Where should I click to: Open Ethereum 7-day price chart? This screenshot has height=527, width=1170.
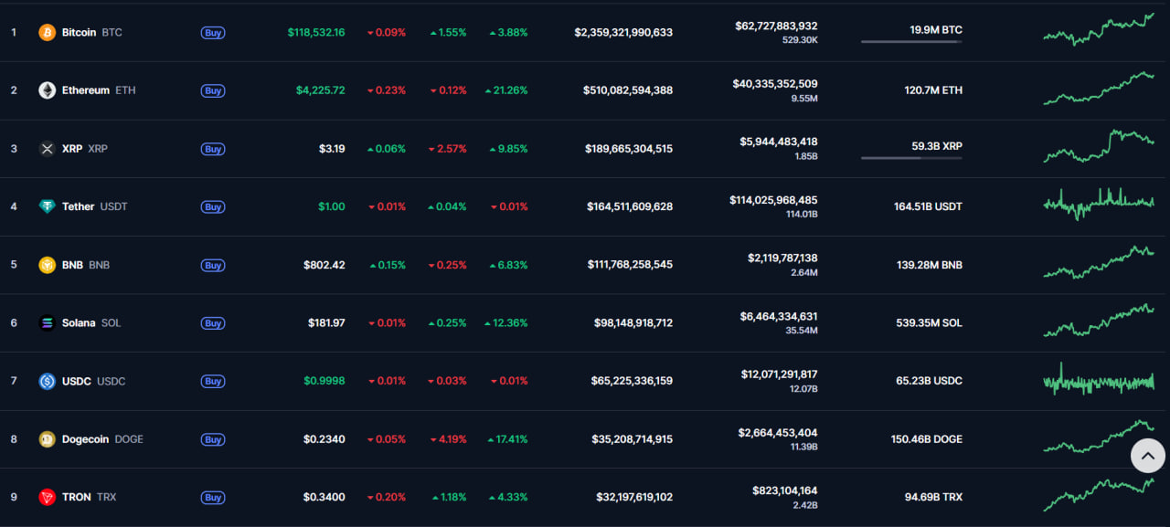coord(1099,88)
